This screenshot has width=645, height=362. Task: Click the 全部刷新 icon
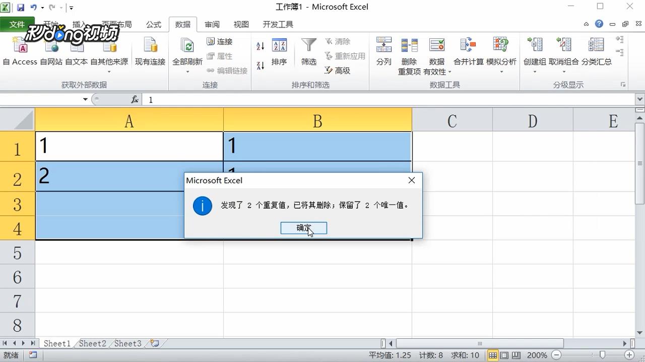[187, 46]
